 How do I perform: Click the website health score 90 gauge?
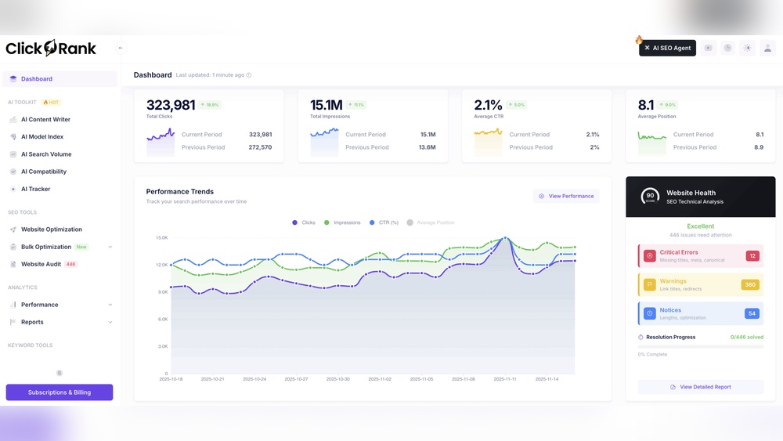[x=650, y=197]
